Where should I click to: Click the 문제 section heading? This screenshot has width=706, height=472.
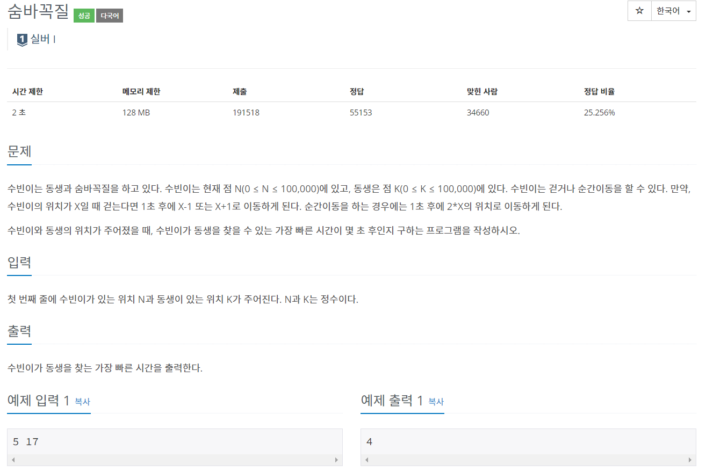(x=19, y=151)
